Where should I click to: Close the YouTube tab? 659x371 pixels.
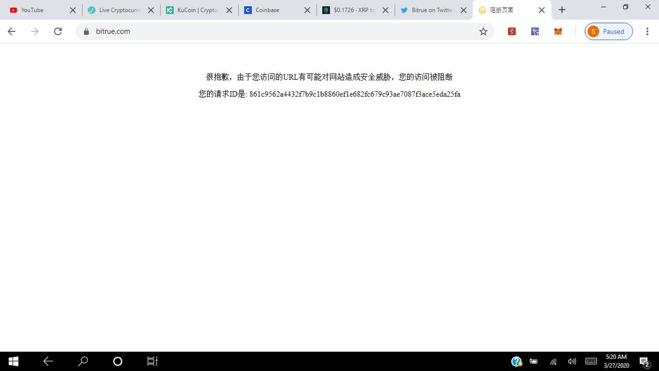[x=72, y=10]
